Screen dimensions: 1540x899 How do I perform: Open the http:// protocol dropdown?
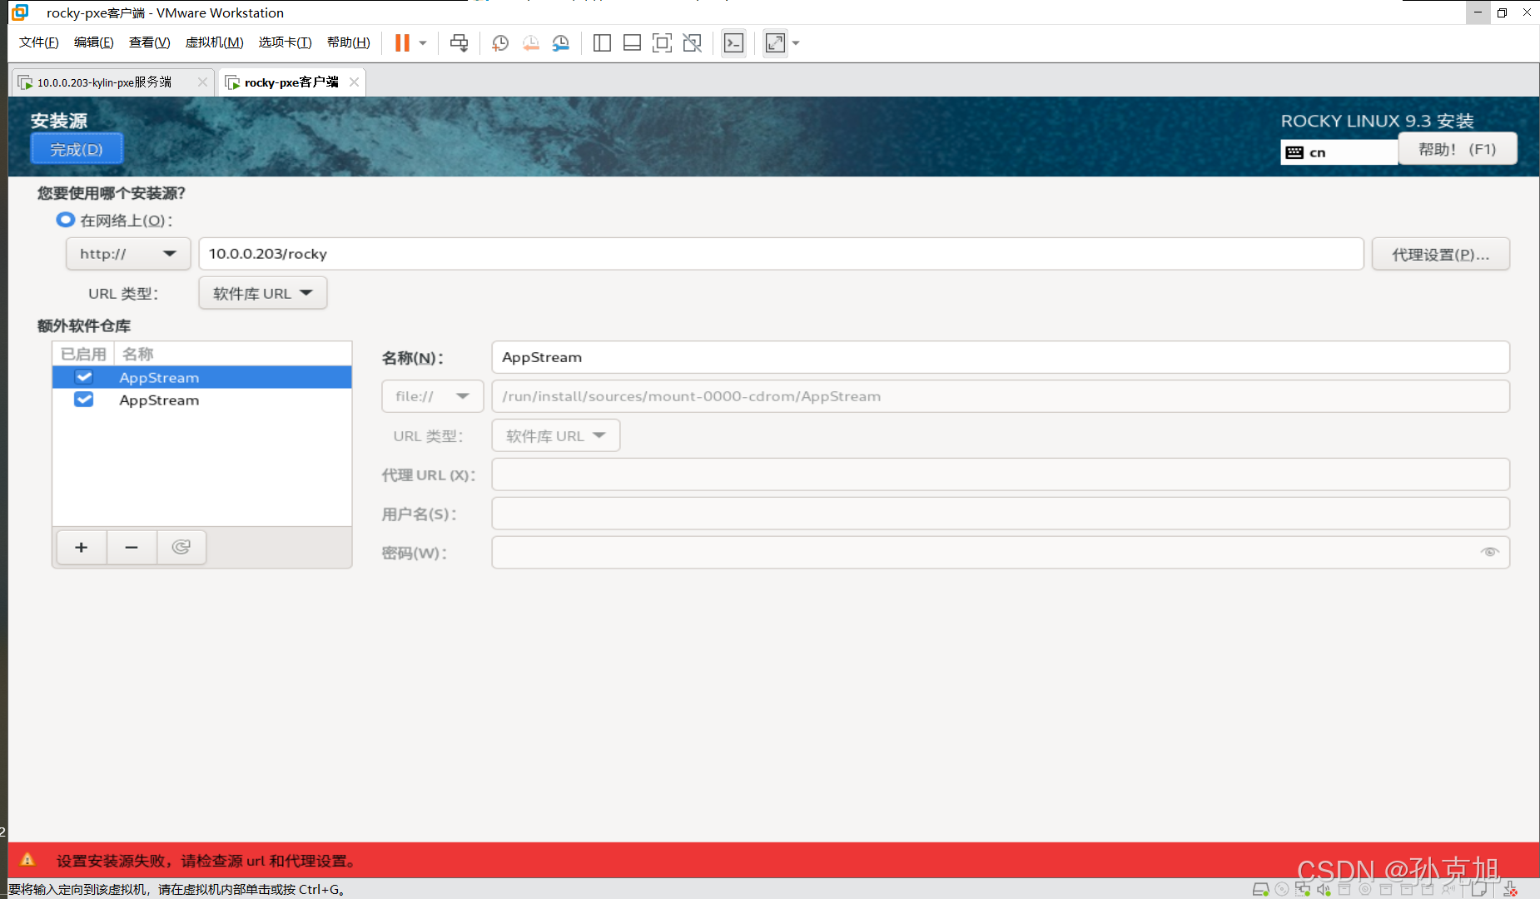(x=128, y=254)
